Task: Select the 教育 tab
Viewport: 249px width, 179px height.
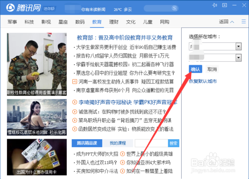Action: pos(97,22)
